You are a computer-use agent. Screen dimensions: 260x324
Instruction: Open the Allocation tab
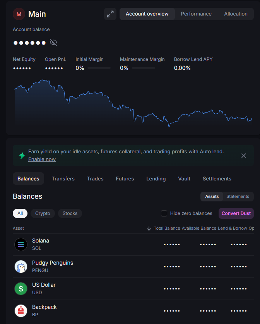pyautogui.click(x=236, y=14)
